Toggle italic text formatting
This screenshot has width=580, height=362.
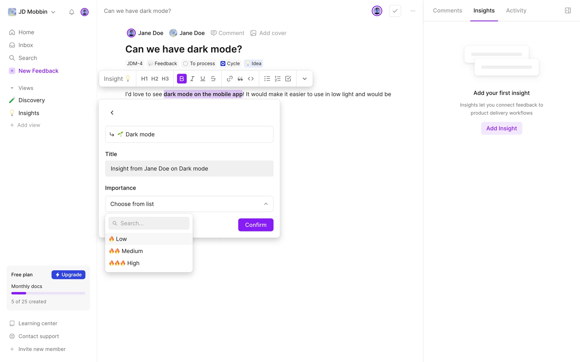point(192,79)
